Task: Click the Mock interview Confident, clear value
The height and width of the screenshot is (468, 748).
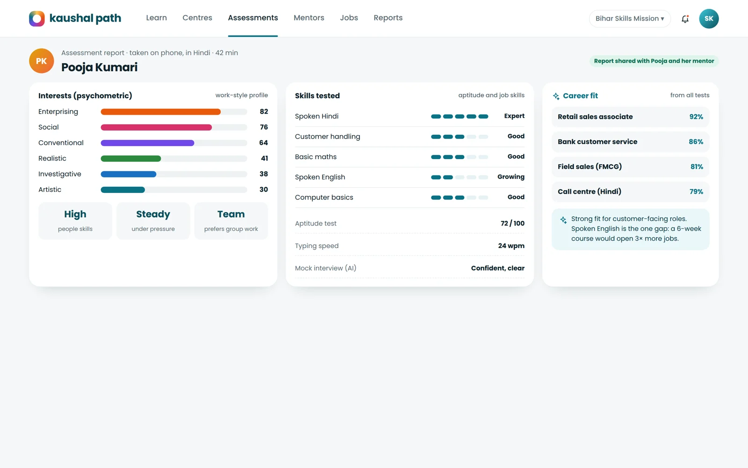Action: tap(498, 268)
